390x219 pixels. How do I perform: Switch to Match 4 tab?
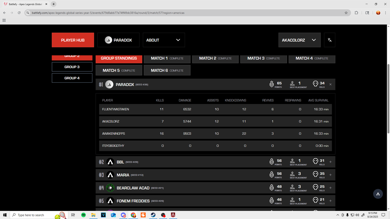tap(312, 58)
